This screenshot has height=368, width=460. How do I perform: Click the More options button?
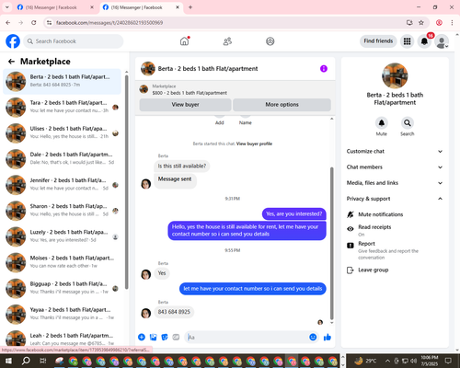[x=282, y=105]
